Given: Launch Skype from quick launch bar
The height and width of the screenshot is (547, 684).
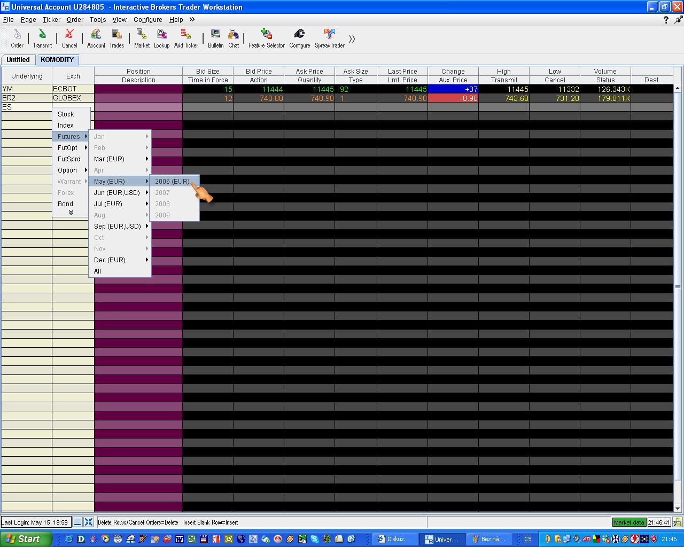Looking at the screenshot, I should (315, 539).
